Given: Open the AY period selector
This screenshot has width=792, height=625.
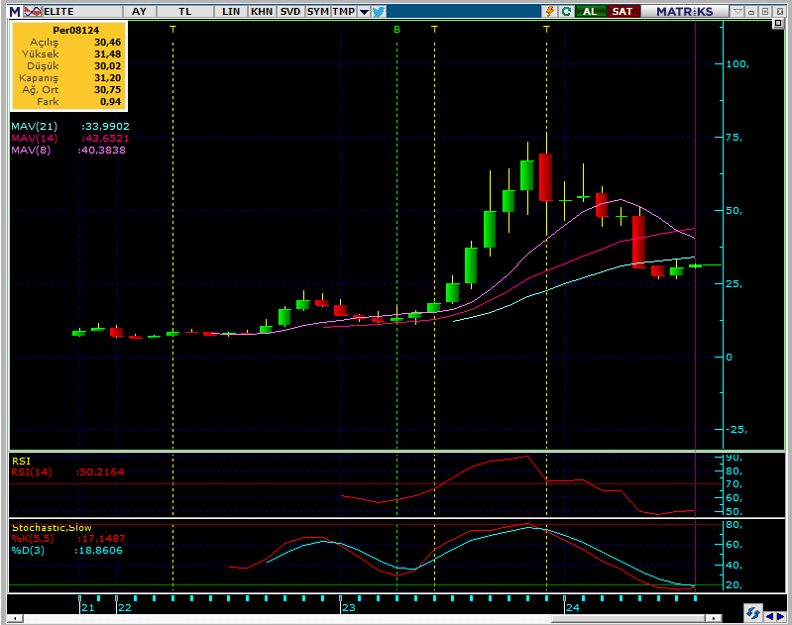Looking at the screenshot, I should (x=139, y=11).
